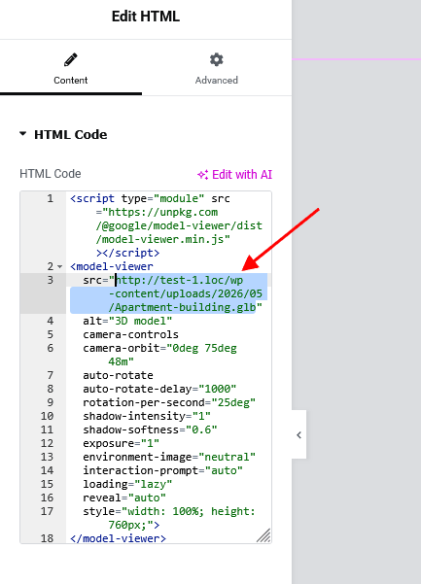Click the Edit HTML panel title
Image resolution: width=421 pixels, height=584 pixels.
click(146, 17)
